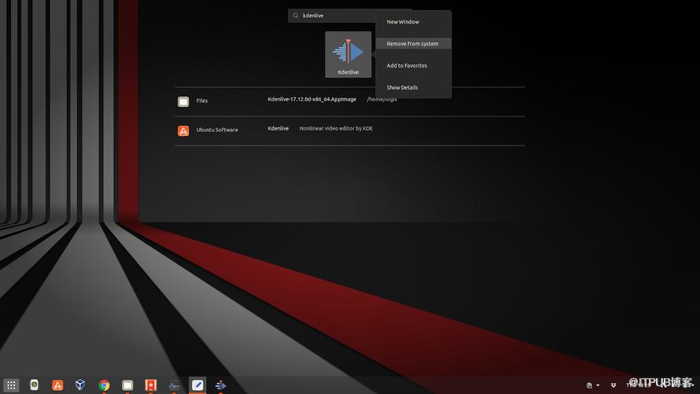Click the Files provider label
This screenshot has width=700, height=394.
click(202, 101)
